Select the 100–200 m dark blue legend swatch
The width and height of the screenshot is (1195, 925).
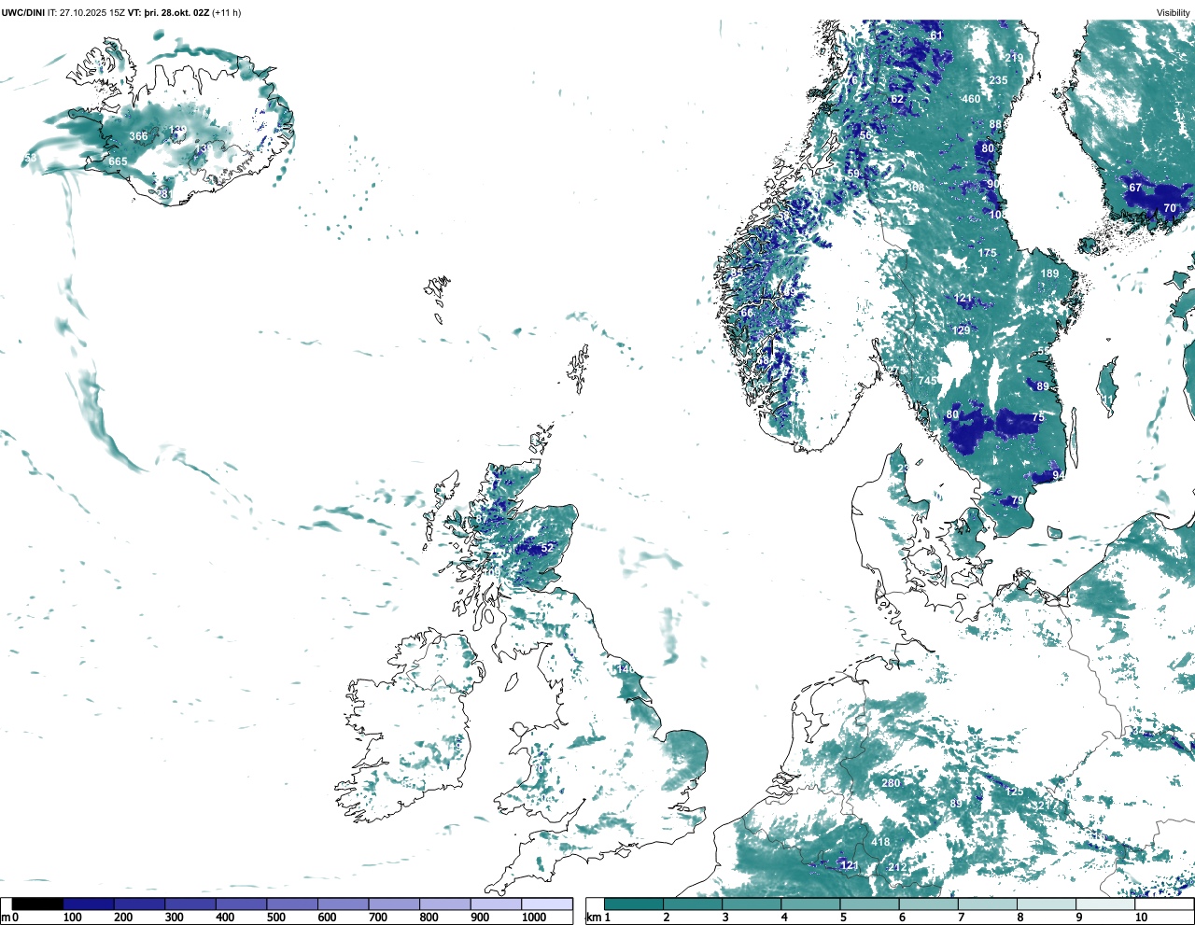(89, 904)
